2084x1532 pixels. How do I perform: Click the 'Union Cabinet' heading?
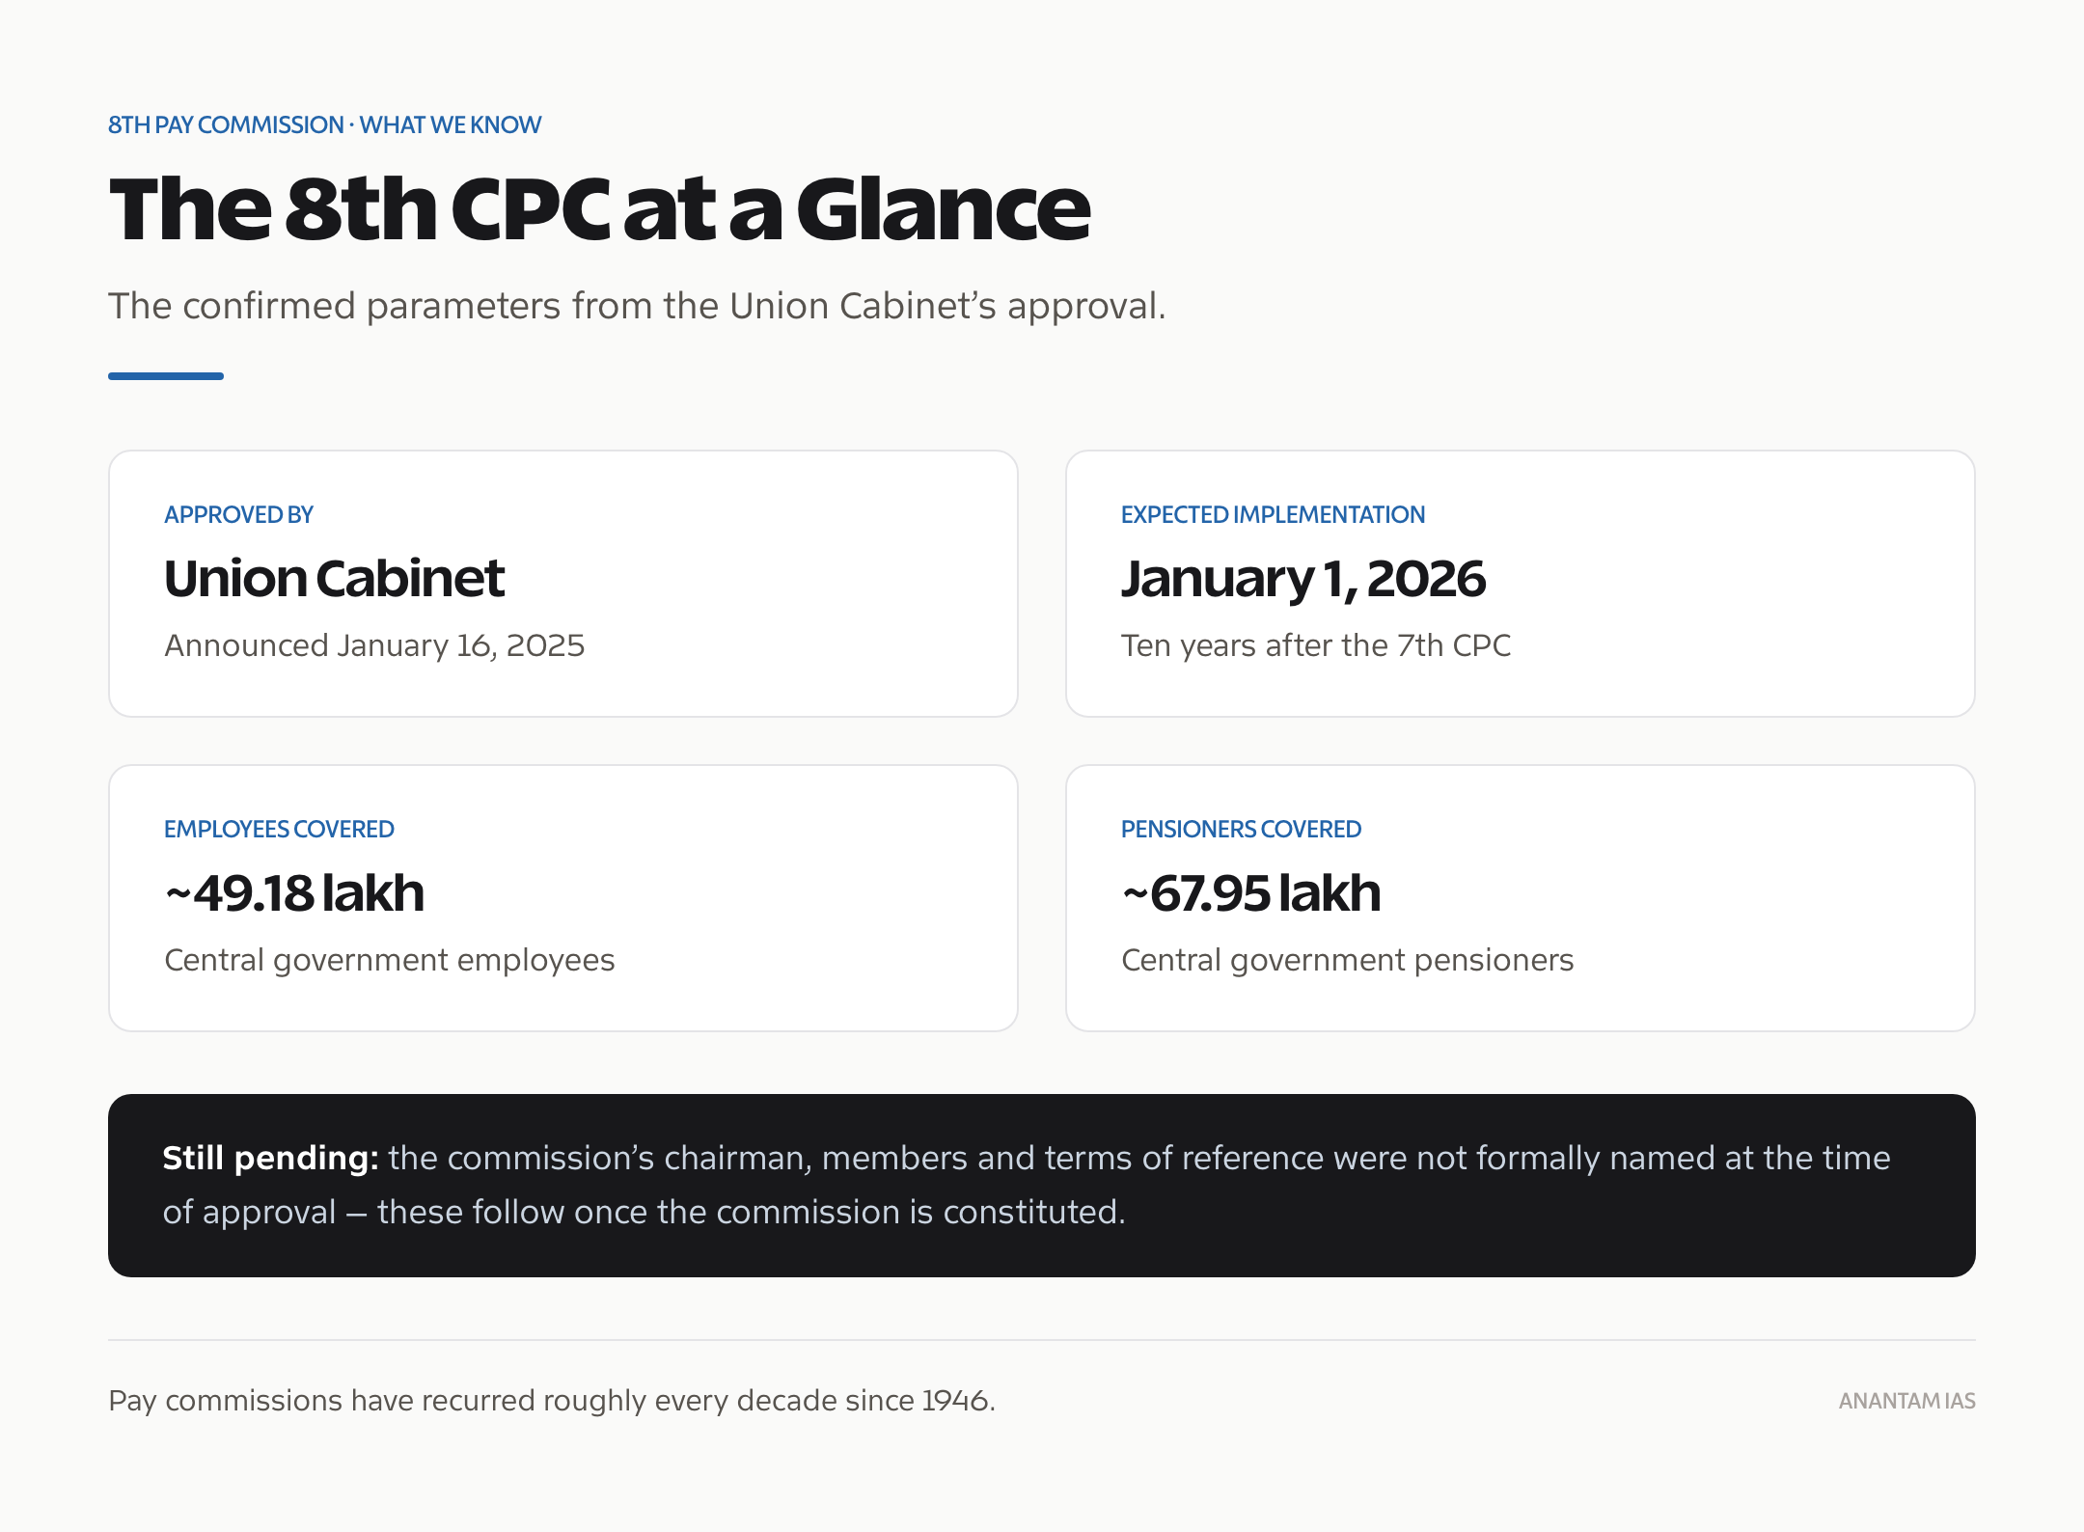[x=334, y=579]
